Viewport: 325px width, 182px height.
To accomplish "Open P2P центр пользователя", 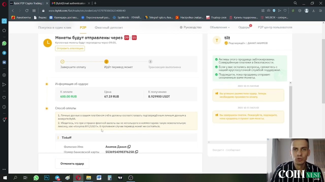I will [x=275, y=27].
